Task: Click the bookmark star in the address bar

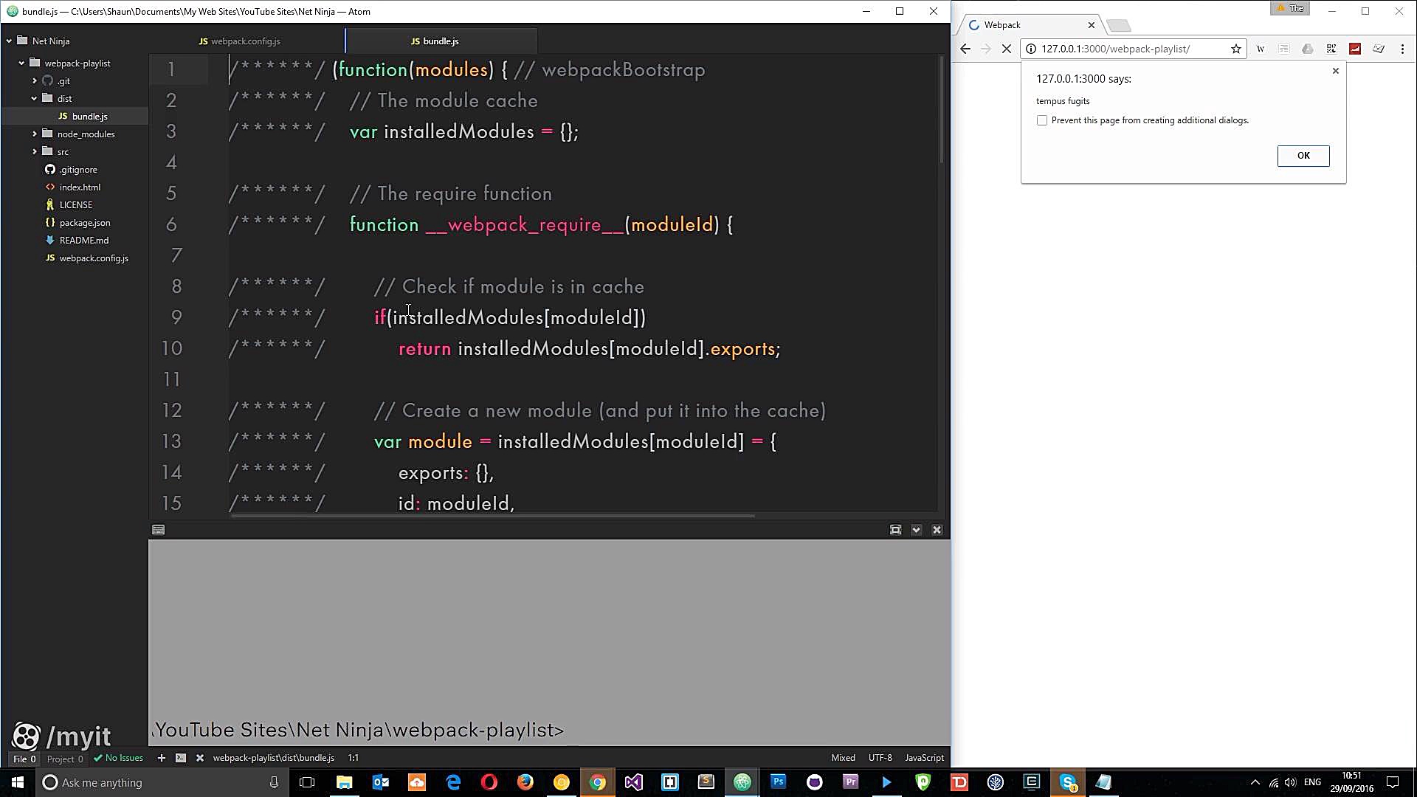Action: coord(1236,49)
